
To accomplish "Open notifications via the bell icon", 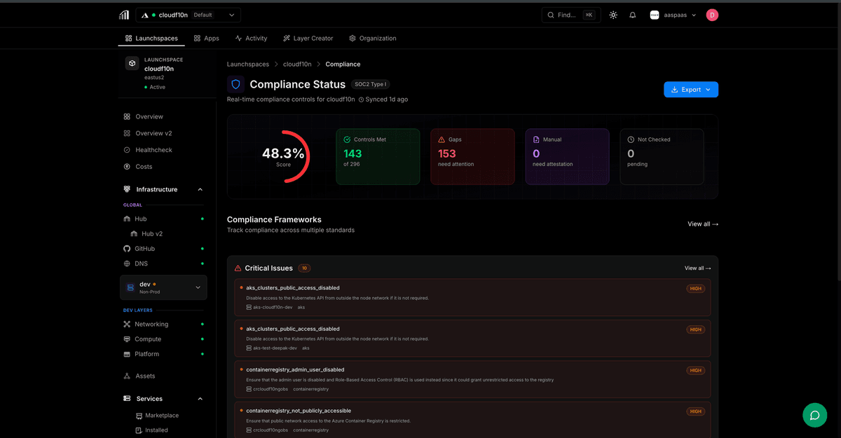I will [x=632, y=14].
